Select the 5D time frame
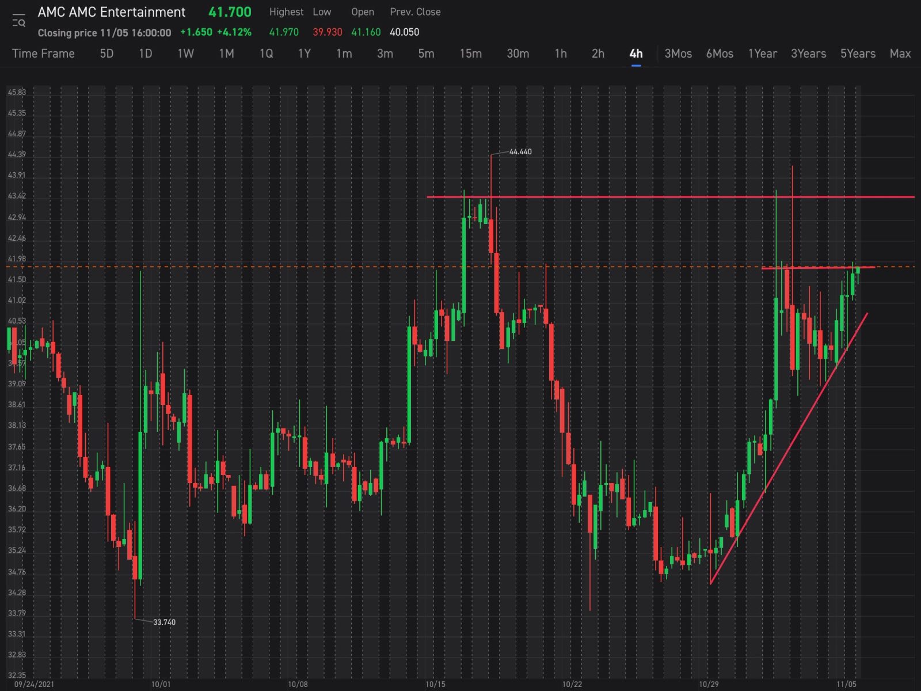Viewport: 921px width, 691px height. [106, 54]
